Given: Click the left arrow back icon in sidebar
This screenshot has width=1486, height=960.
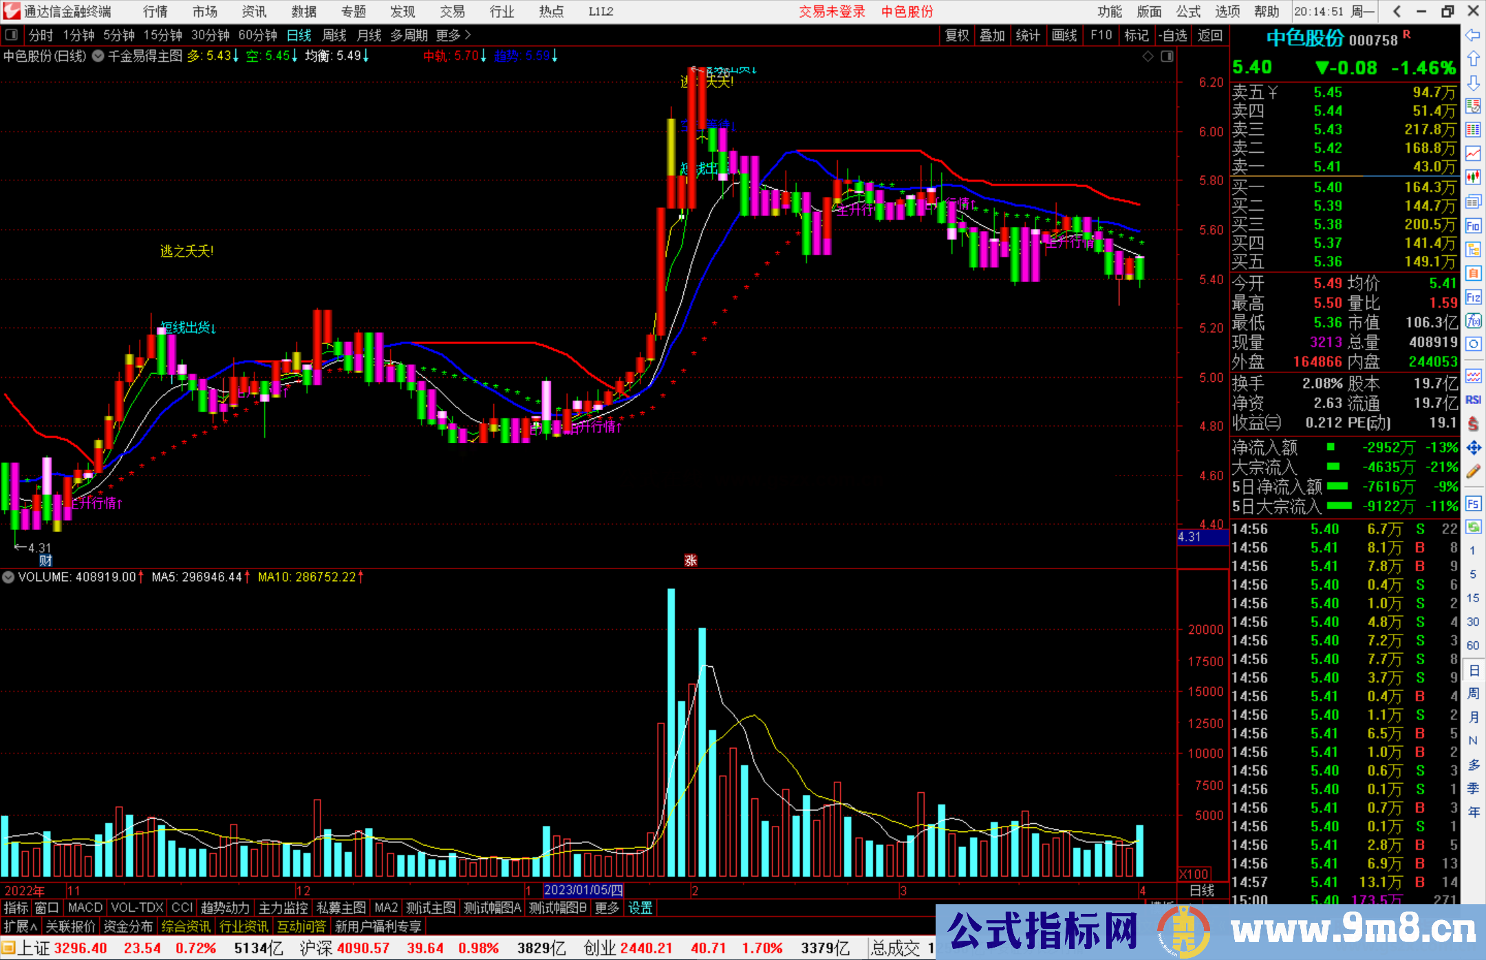Looking at the screenshot, I should click(x=1473, y=35).
